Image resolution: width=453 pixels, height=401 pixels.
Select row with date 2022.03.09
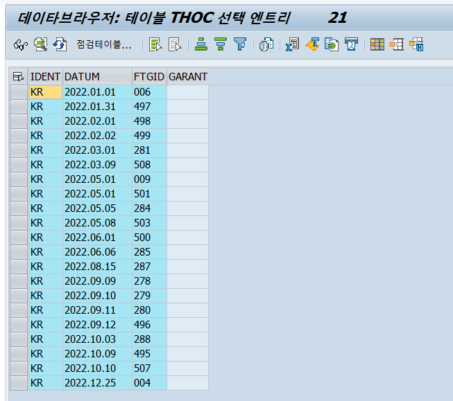19,165
